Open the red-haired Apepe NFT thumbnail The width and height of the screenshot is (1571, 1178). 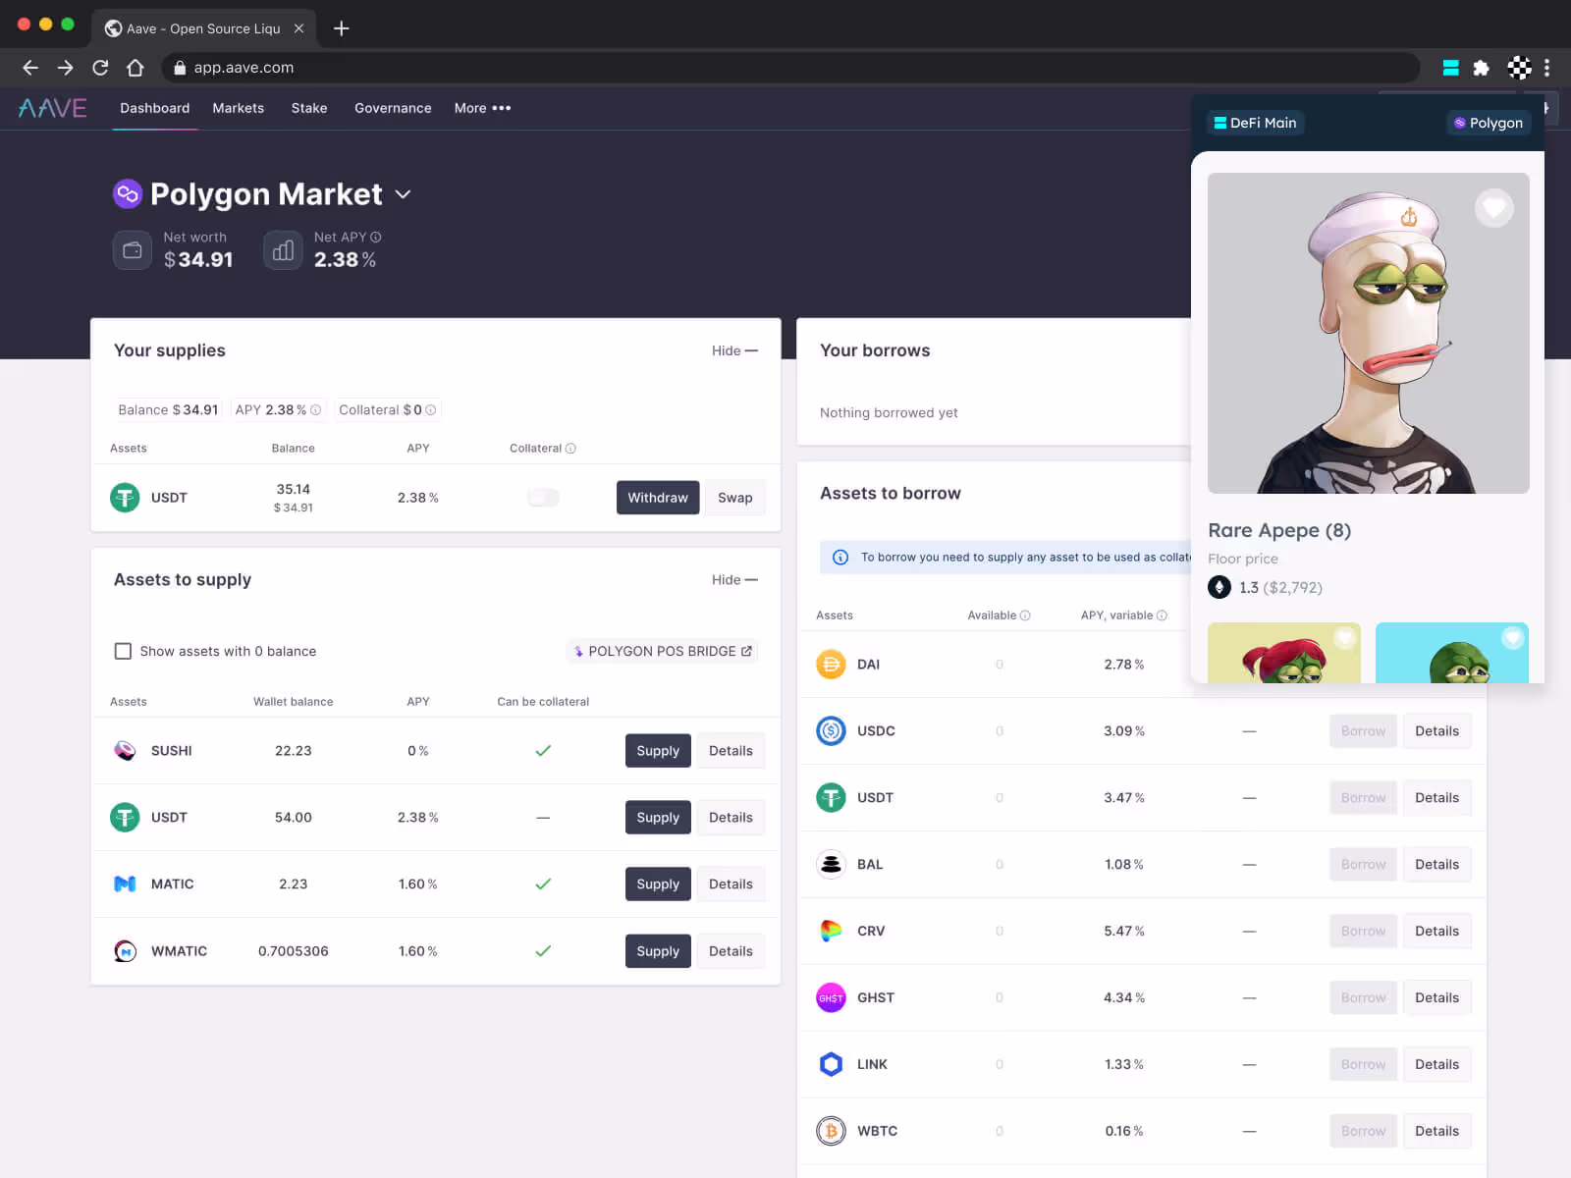pos(1284,653)
